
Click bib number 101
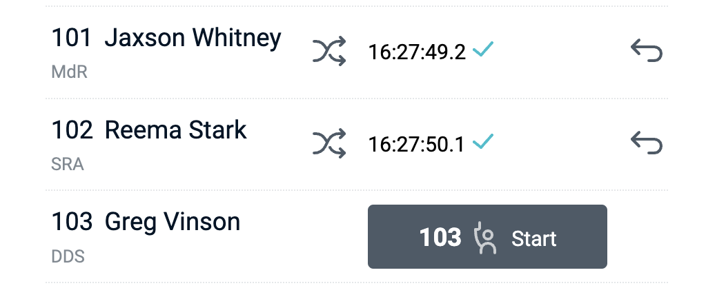click(x=72, y=38)
